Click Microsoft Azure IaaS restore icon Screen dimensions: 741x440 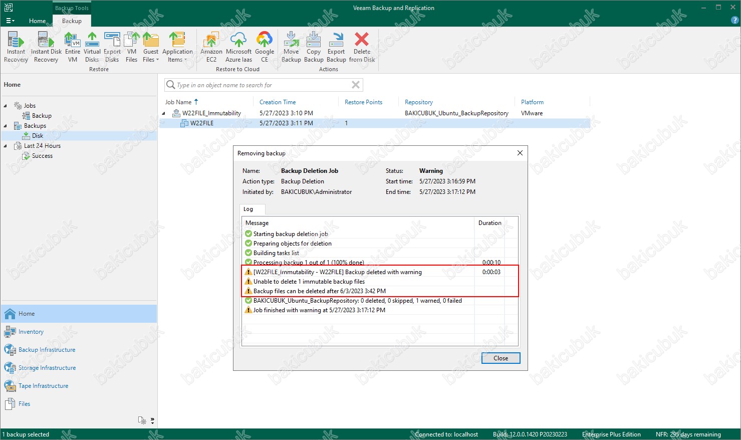238,47
